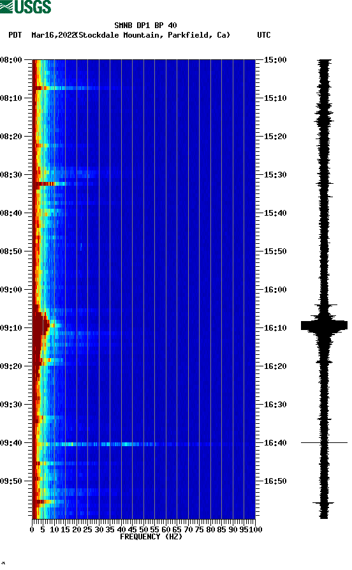Click the 09:10 PDT time label

point(11,328)
